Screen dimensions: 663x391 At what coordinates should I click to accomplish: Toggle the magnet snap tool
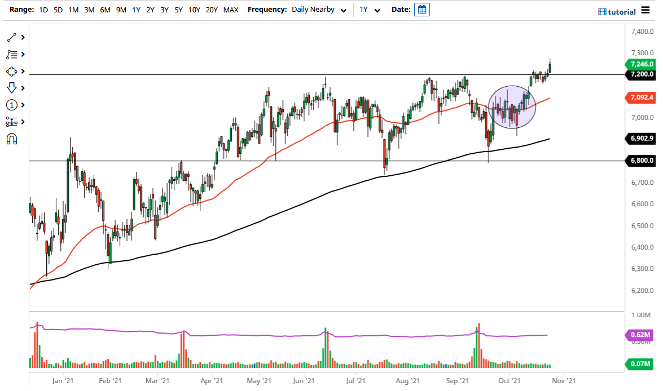(x=11, y=139)
